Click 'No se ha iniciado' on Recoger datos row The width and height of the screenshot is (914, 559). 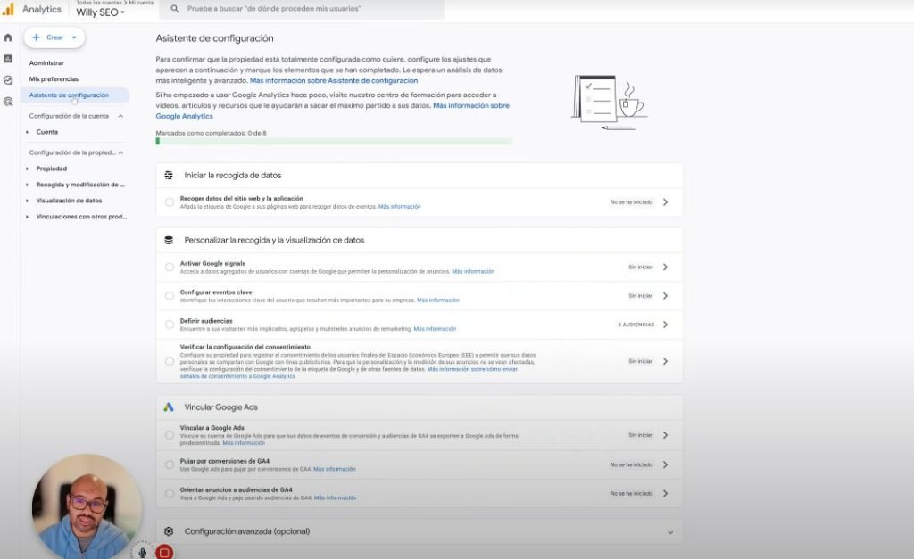click(x=631, y=202)
